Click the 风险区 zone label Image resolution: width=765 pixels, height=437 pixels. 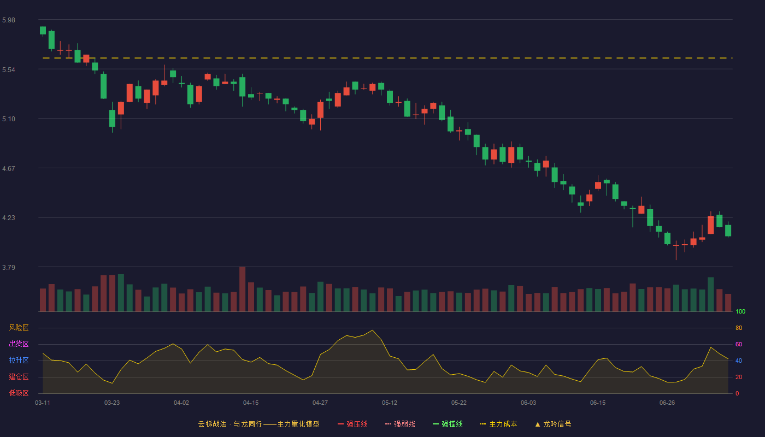pyautogui.click(x=19, y=328)
